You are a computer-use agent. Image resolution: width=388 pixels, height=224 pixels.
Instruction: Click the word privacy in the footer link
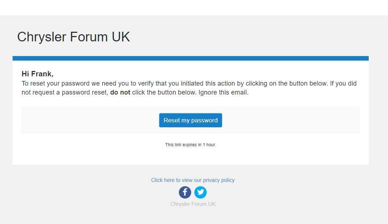pyautogui.click(x=211, y=180)
